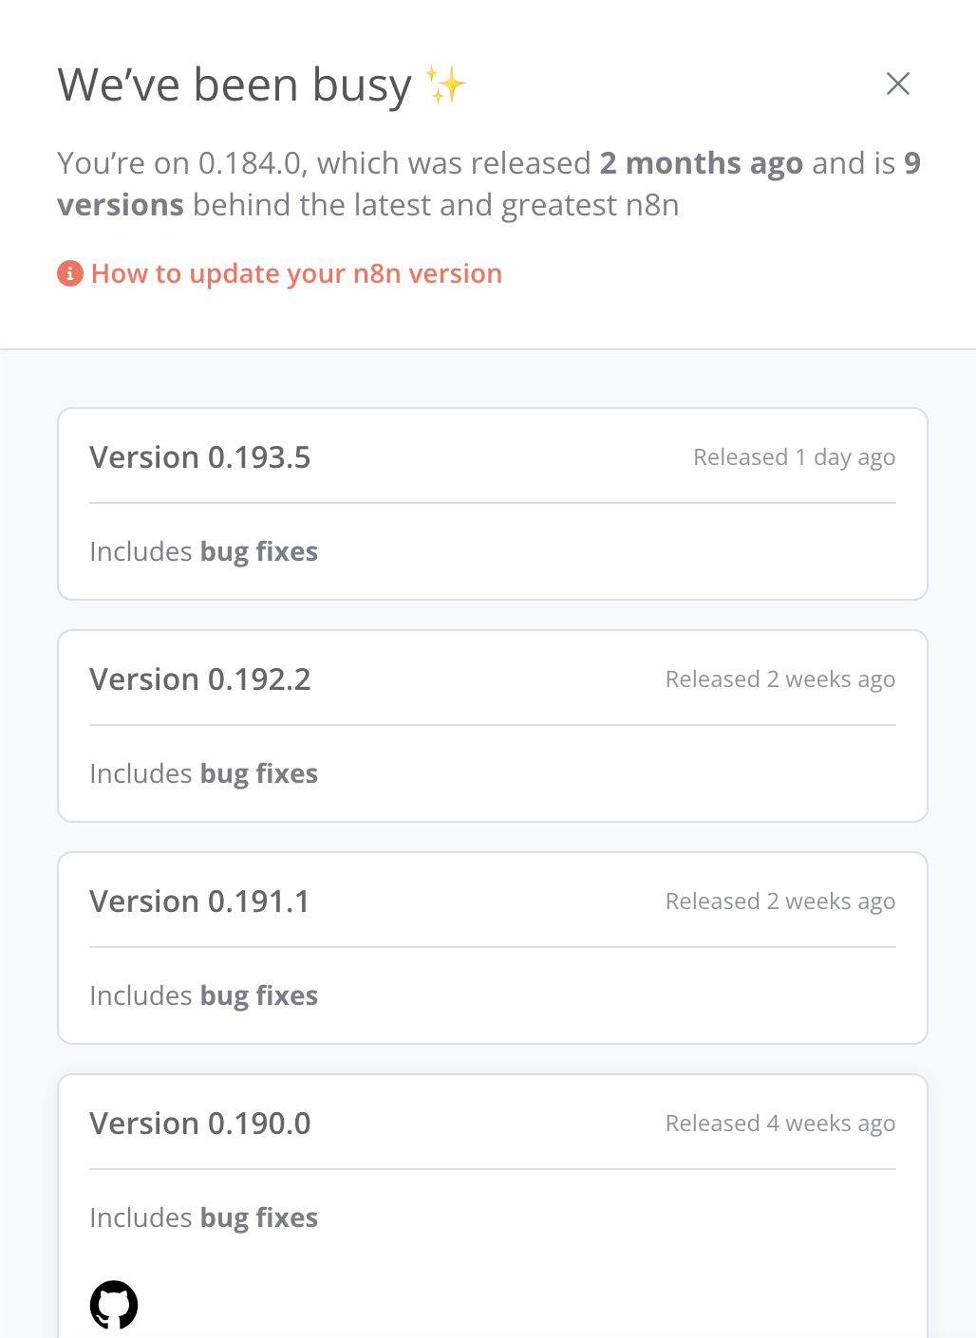Click the You're on 0.184.0 text
Screen dimensions: 976x1338
[180, 163]
